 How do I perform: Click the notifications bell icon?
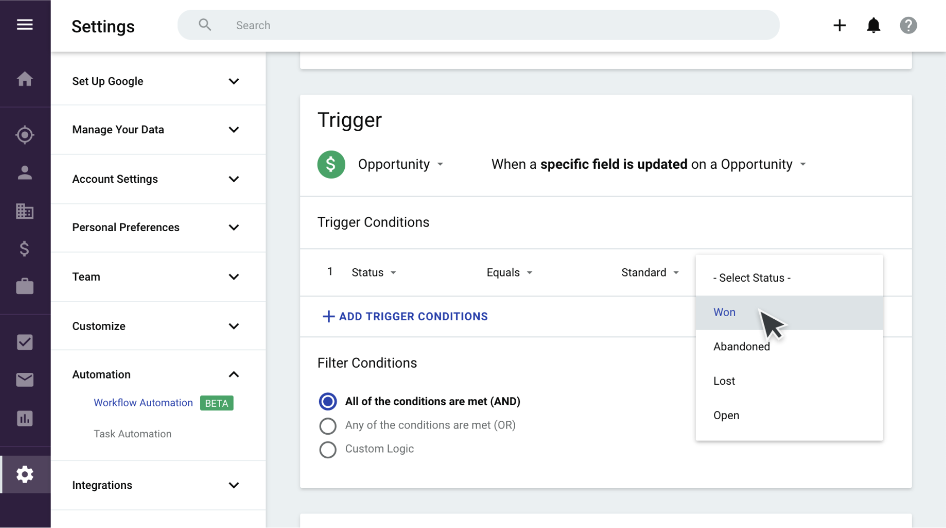(x=874, y=24)
